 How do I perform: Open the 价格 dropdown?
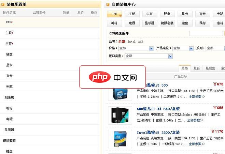(136, 48)
